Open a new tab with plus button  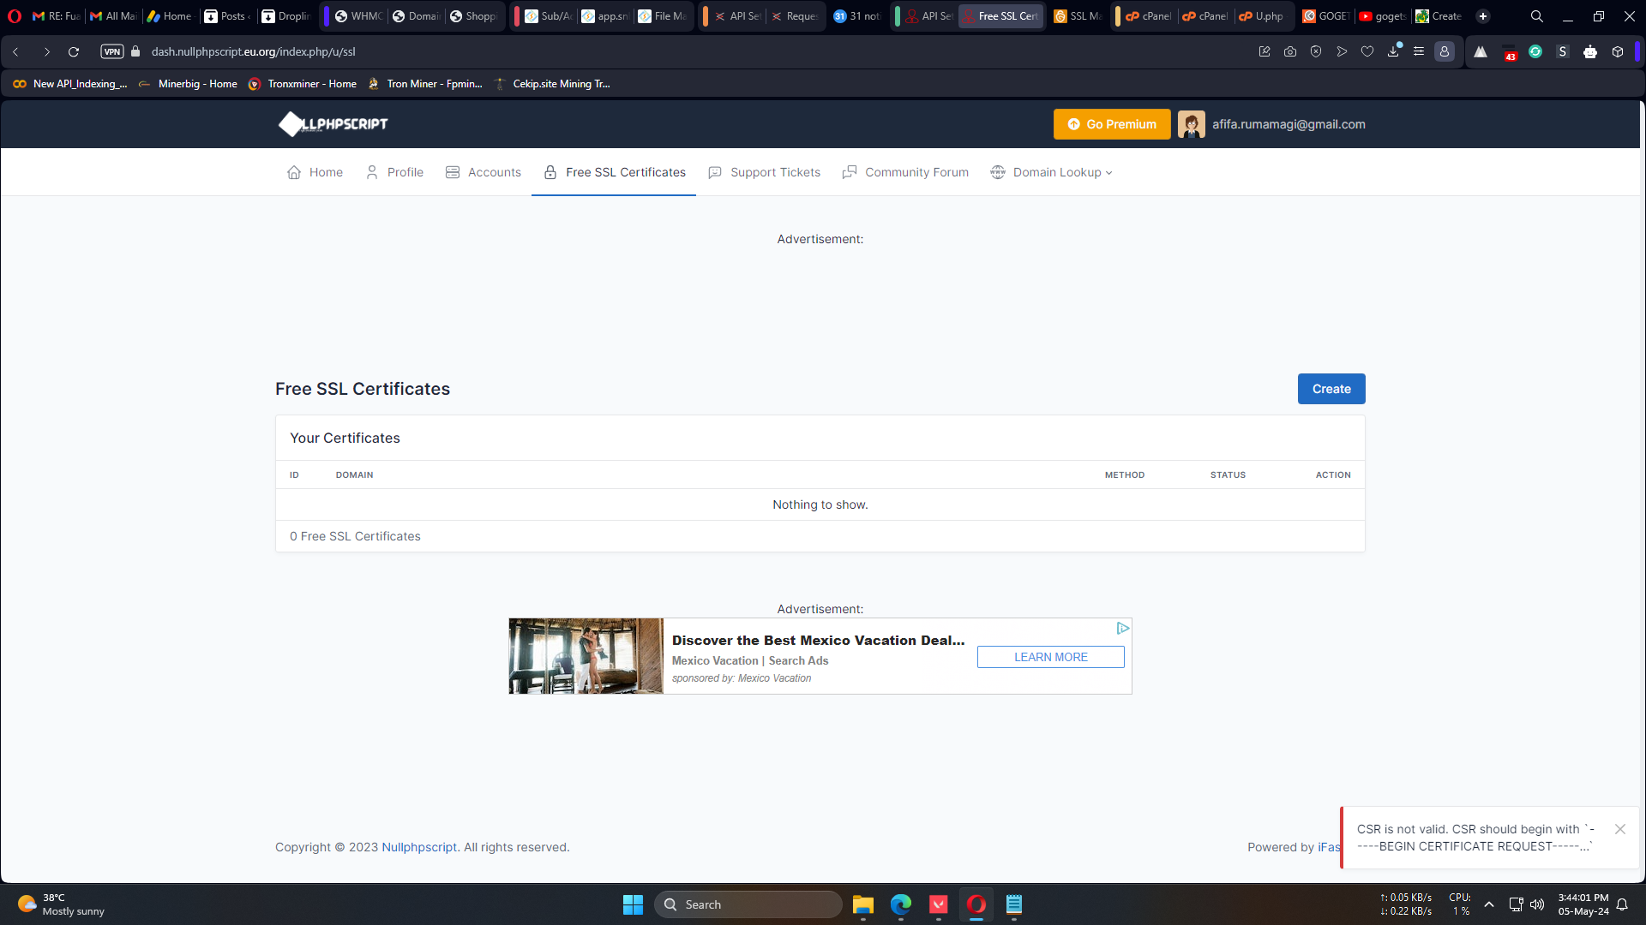[x=1483, y=15]
